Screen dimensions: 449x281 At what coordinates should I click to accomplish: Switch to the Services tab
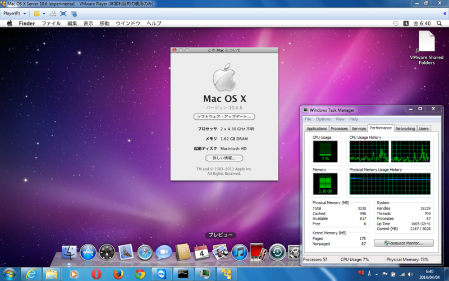point(359,129)
